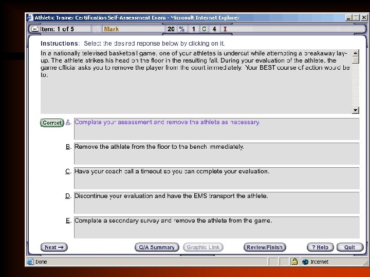Click the score value 20
The height and width of the screenshot is (277, 370).
click(171, 29)
